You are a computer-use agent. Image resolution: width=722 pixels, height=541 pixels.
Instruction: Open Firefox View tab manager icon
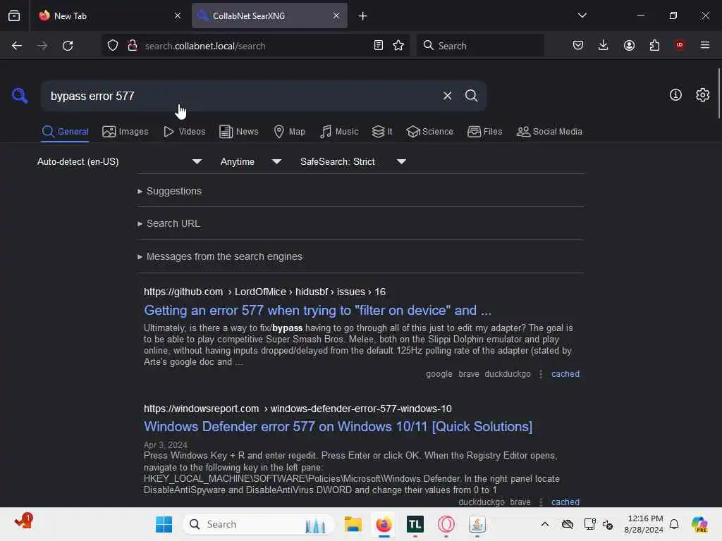[x=14, y=15]
